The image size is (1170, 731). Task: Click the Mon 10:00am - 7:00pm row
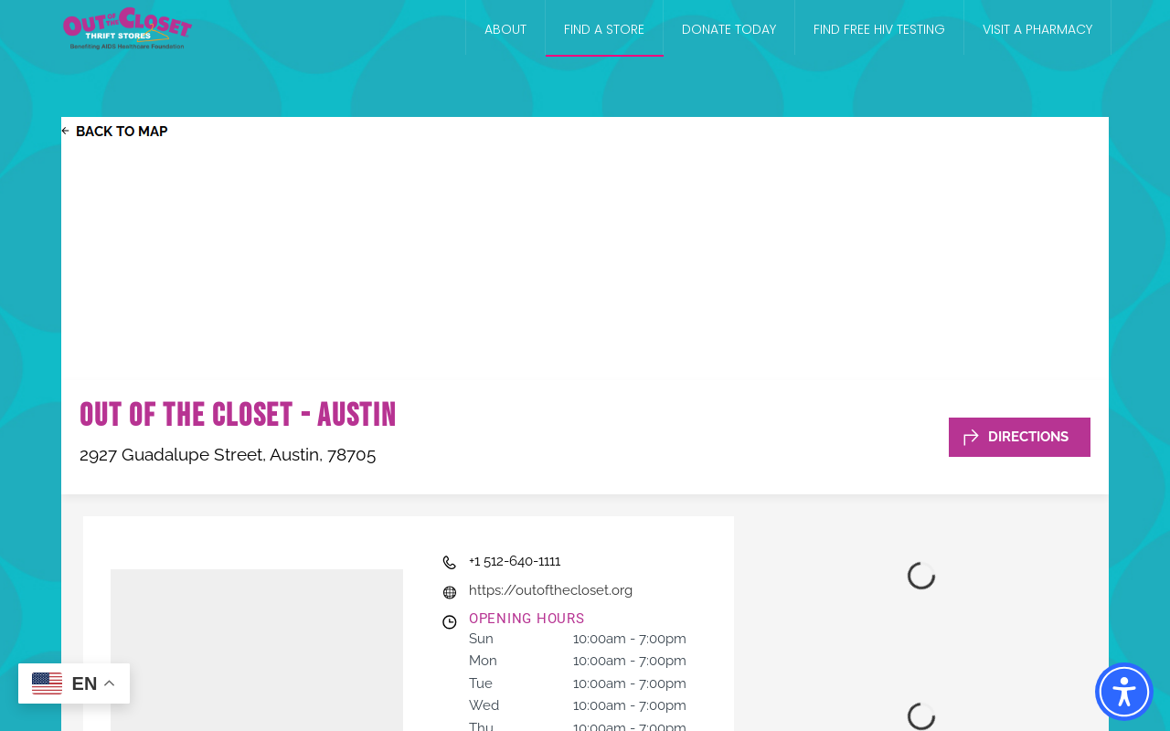(578, 661)
